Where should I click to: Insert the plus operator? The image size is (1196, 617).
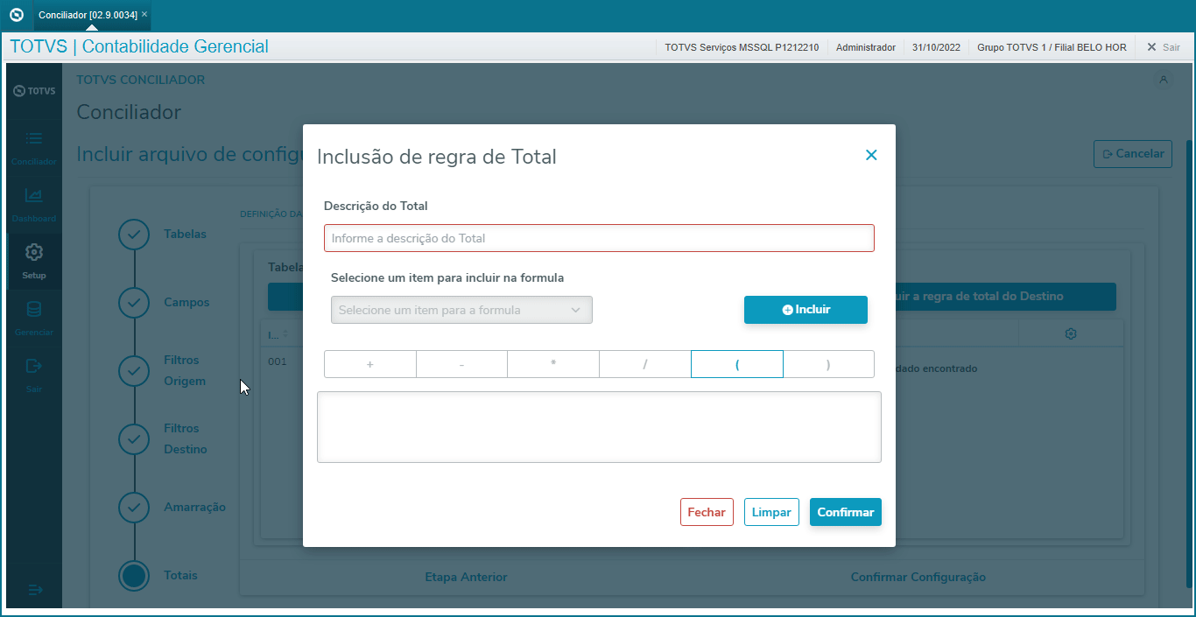369,364
